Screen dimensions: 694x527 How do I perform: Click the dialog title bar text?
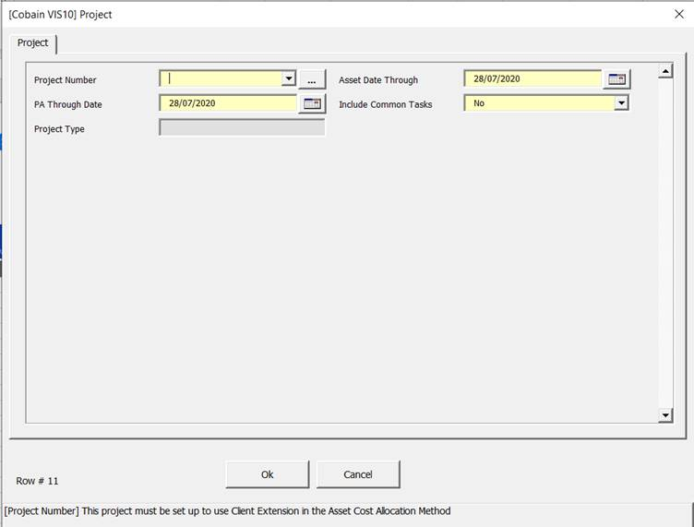pyautogui.click(x=60, y=15)
